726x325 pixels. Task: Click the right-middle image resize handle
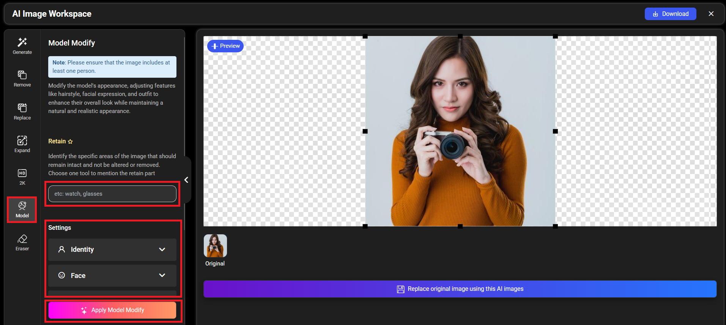tap(555, 131)
